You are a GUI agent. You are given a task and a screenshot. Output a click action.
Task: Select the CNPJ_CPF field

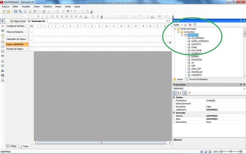196,69
